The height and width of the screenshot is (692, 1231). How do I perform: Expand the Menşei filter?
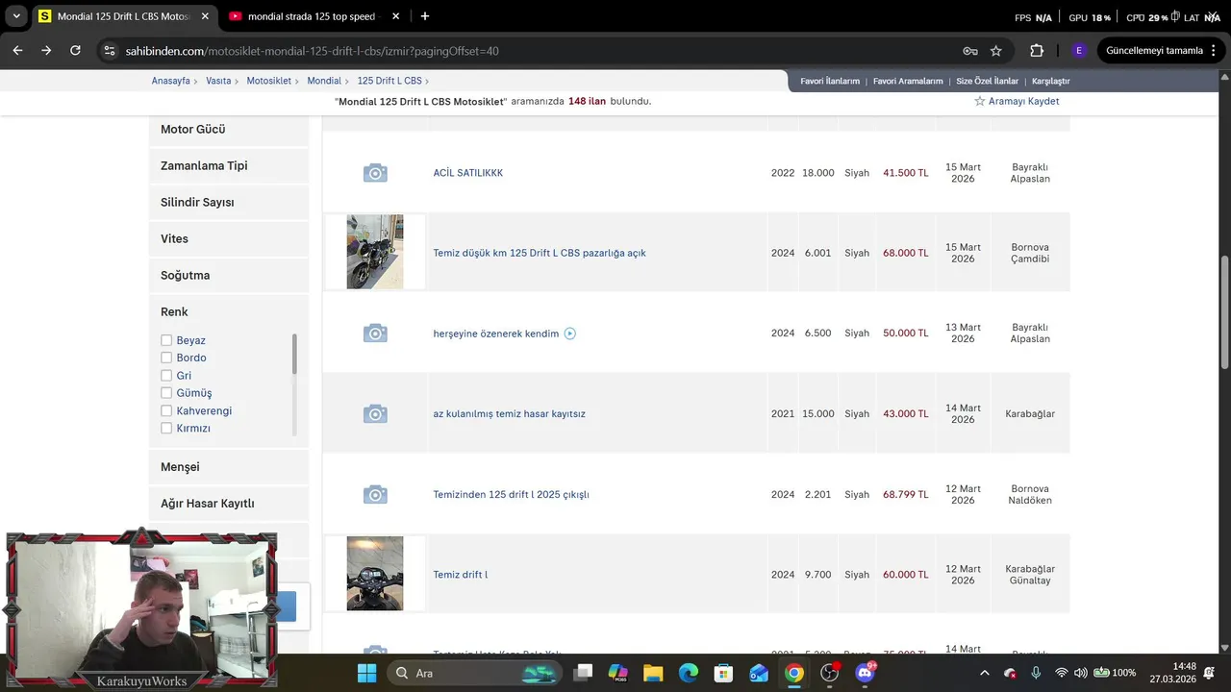[x=229, y=466]
